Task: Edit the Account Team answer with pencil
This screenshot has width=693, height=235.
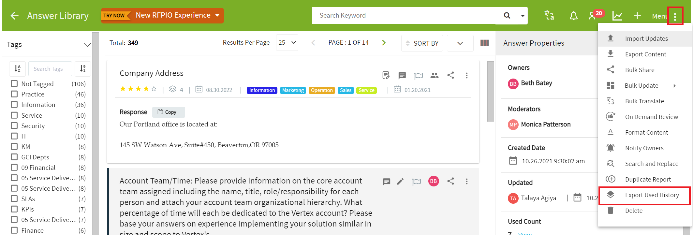Action: tap(400, 182)
